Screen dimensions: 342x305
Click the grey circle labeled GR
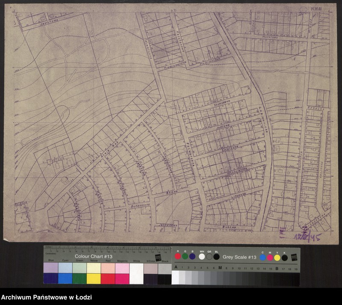209,257
